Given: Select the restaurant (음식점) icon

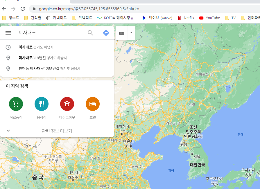Looking at the screenshot, I should coord(42,104).
